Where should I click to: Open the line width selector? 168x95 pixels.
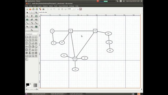tap(35, 85)
